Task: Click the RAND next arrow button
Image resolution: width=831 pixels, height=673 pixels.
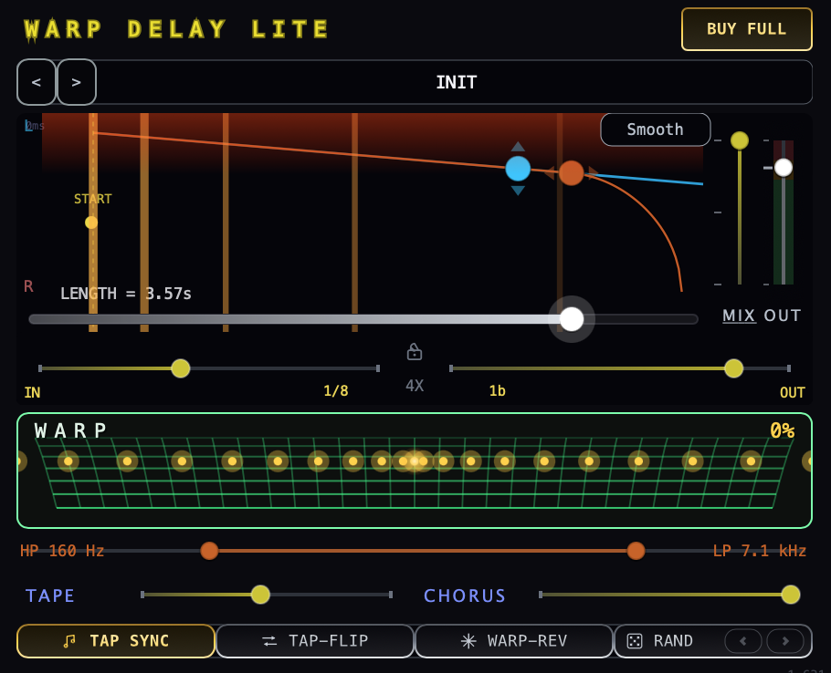Action: click(785, 641)
